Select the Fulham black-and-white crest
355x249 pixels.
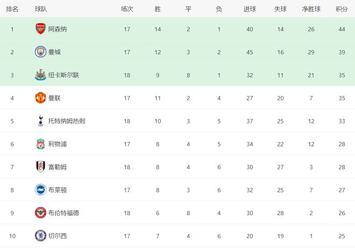40,167
